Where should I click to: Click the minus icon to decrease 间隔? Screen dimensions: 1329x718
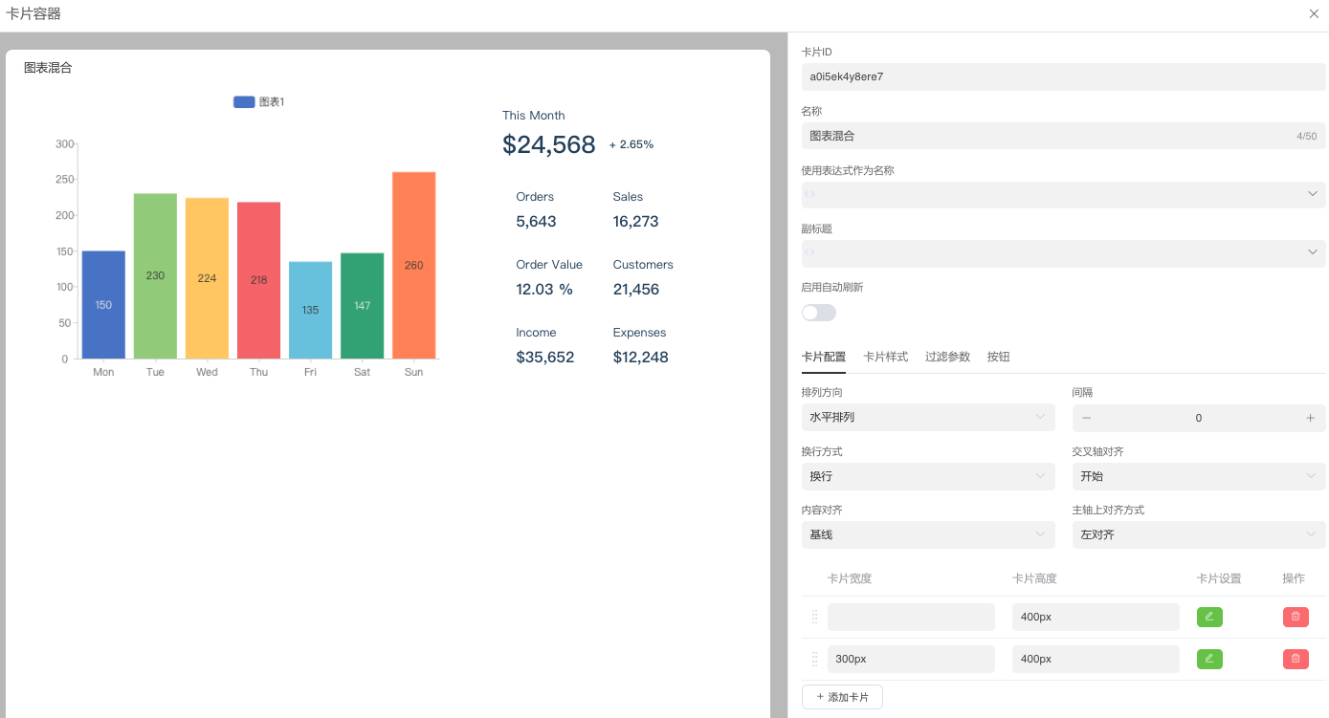click(1087, 418)
